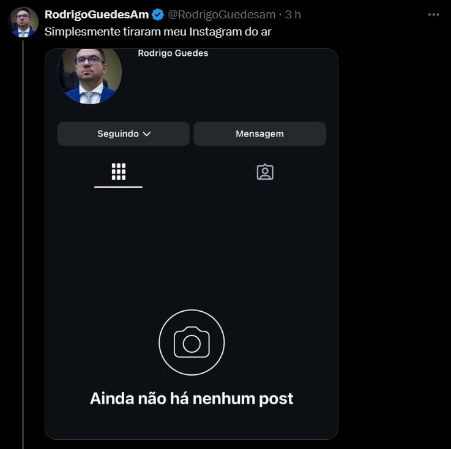Open the tweet author's small avatar
Image resolution: width=451 pixels, height=449 pixels.
[x=23, y=23]
